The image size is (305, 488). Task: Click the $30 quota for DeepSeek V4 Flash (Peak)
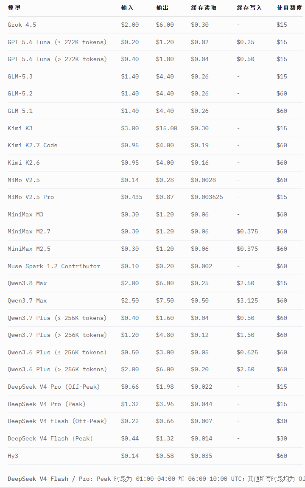(282, 438)
